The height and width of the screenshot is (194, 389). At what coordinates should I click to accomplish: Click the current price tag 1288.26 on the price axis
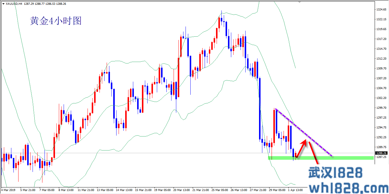coord(381,153)
